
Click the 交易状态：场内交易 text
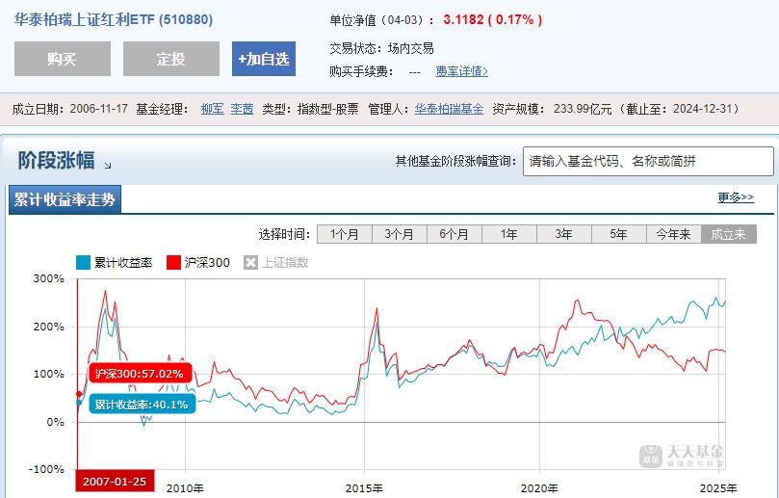tap(381, 49)
